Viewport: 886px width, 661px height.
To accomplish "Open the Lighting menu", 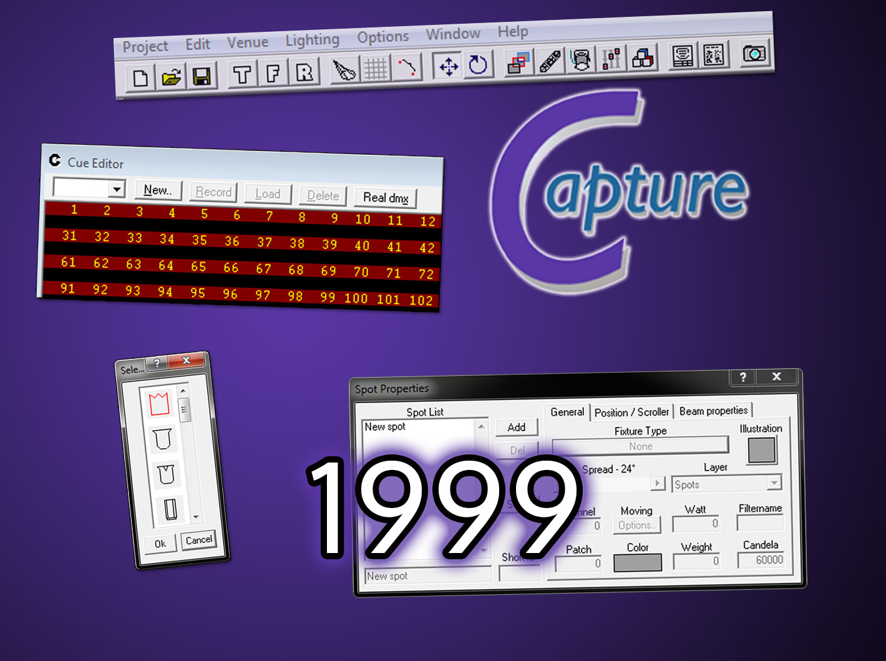I will click(312, 40).
